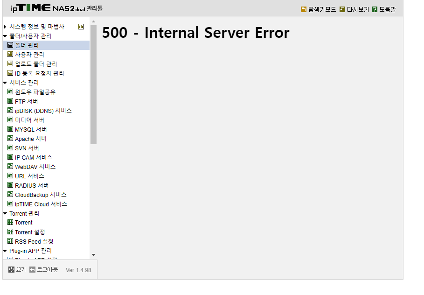The height and width of the screenshot is (295, 424).
Task: Click the 끄기 shutdown link
Action: click(21, 269)
